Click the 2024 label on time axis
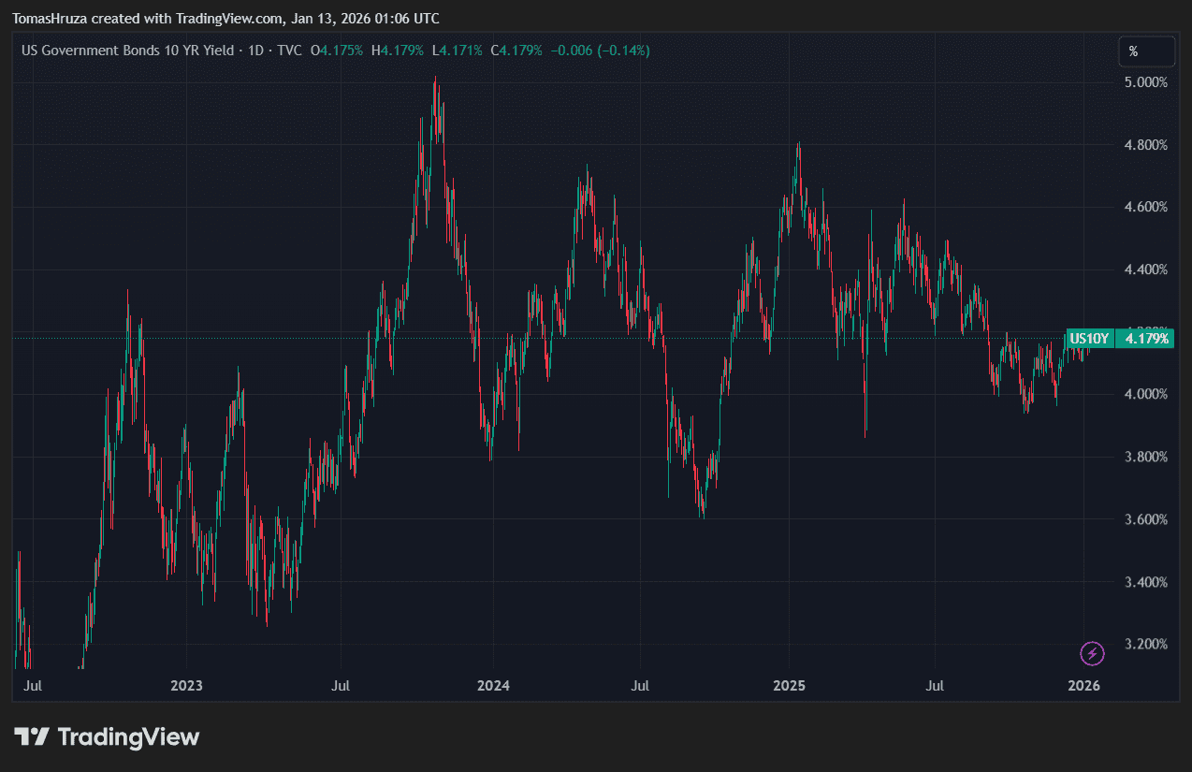 click(493, 686)
